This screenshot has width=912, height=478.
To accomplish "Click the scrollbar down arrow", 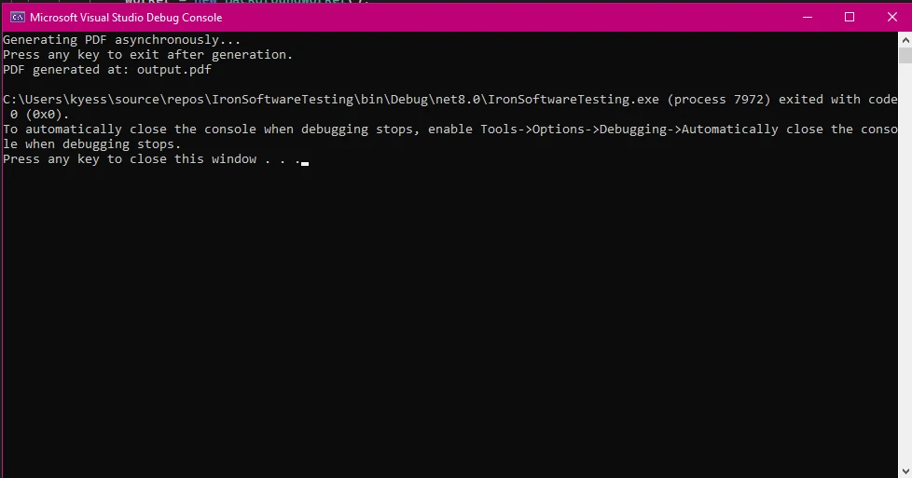I will [905, 471].
